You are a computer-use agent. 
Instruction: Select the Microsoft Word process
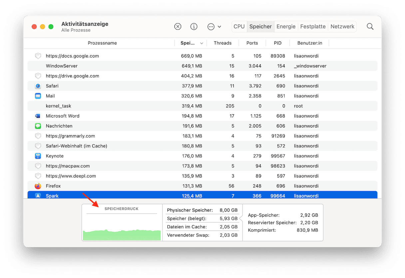63,116
